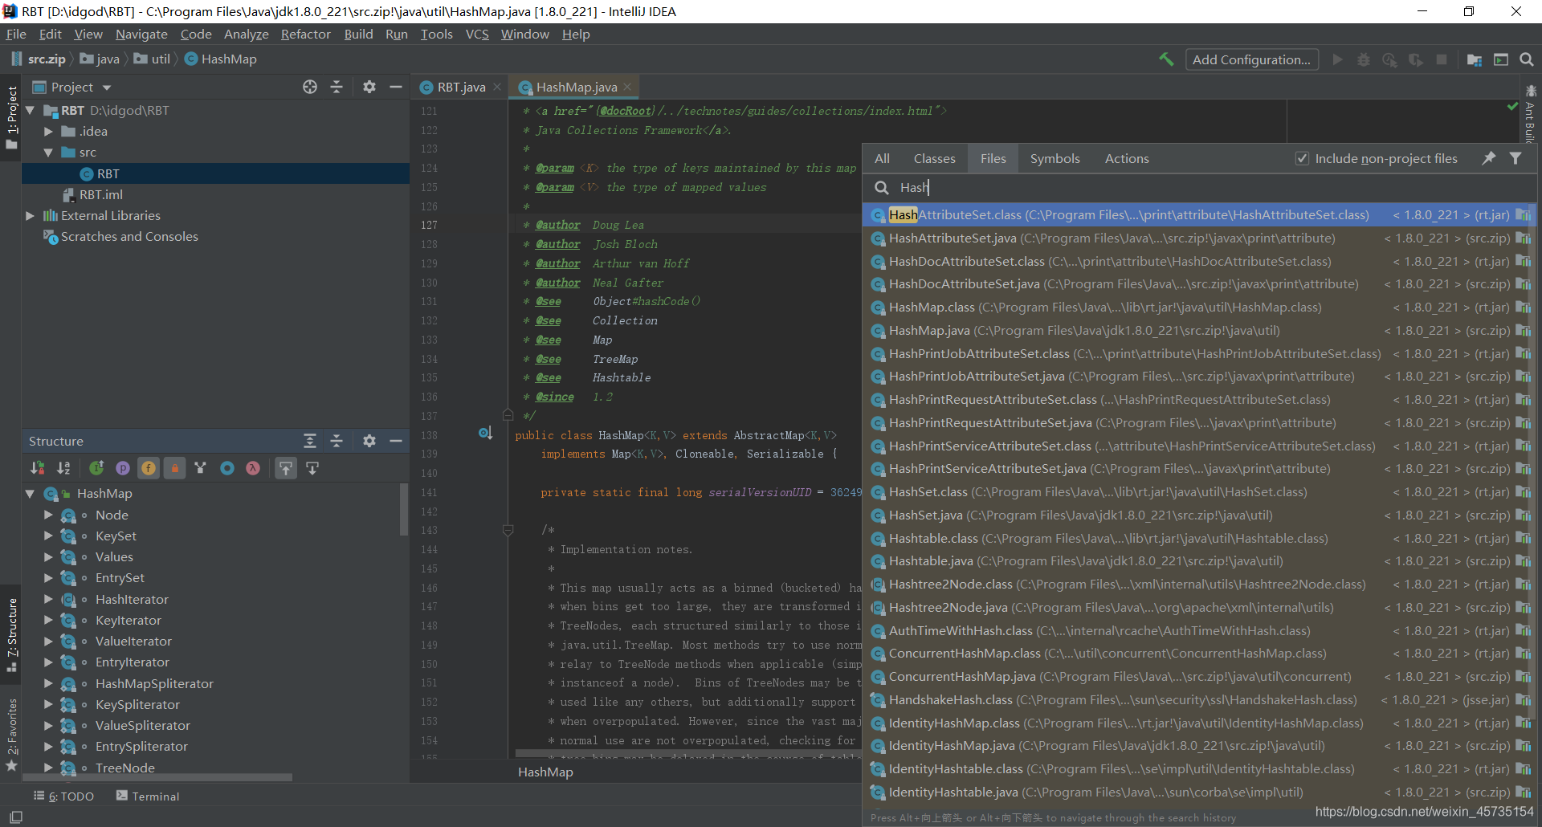
Task: Expand the Node class in Structure tree
Action: pyautogui.click(x=48, y=515)
